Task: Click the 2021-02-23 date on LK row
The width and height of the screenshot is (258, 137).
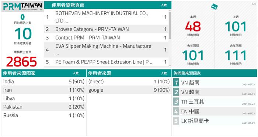Action: click(248, 123)
